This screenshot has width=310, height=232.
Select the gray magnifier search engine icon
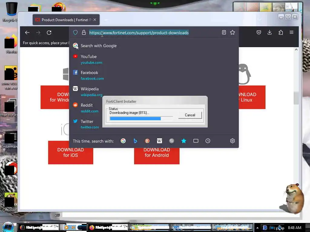click(x=172, y=141)
